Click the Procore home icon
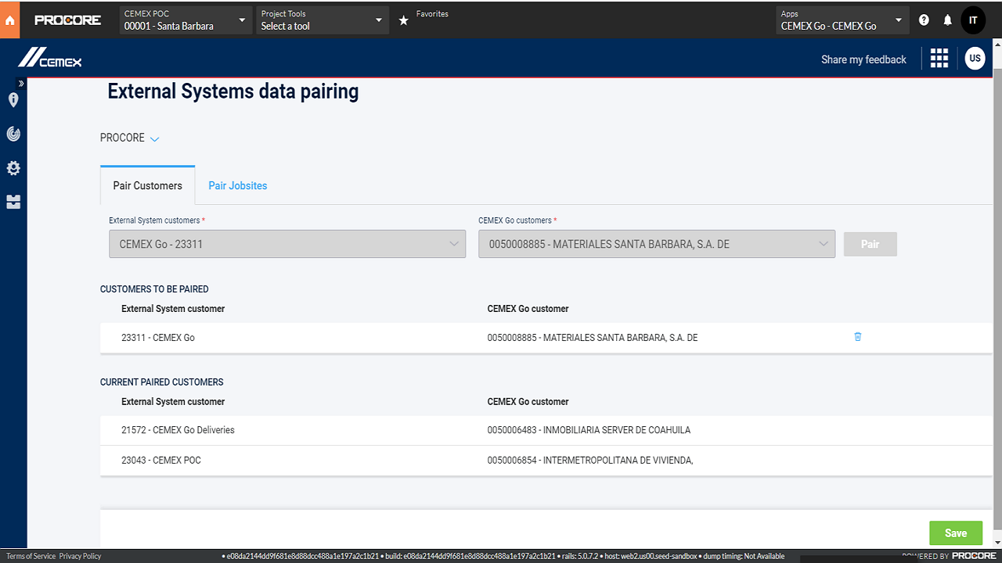The height and width of the screenshot is (563, 1002). tap(10, 20)
